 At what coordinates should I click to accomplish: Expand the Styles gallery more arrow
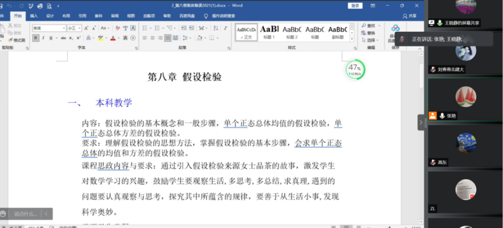[352, 39]
